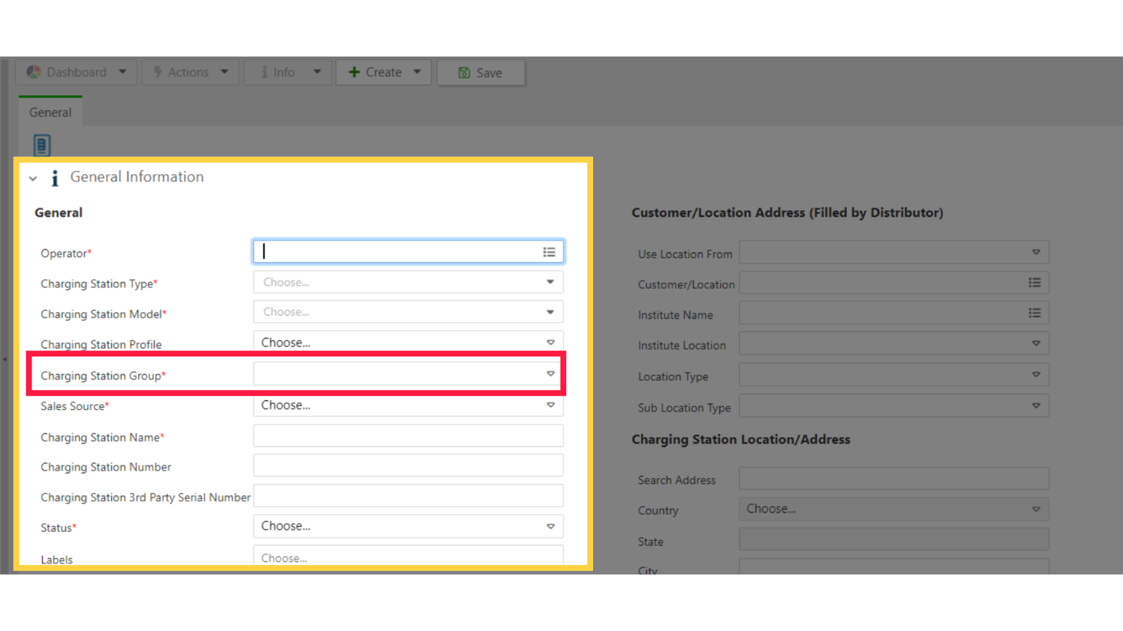
Task: Open the Create menu
Action: pos(383,72)
